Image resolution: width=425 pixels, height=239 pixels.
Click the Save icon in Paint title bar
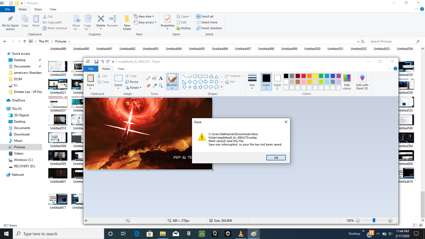[96, 62]
